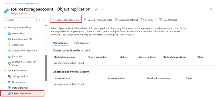
Task: Open Encryption settings menu item
Action: 18,56
